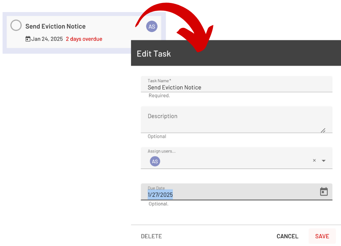Select the AS user chip in Assign users
The image size is (341, 246).
pyautogui.click(x=155, y=161)
